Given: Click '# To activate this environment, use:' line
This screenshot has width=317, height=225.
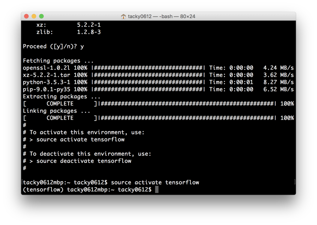Looking at the screenshot, I should point(84,132).
